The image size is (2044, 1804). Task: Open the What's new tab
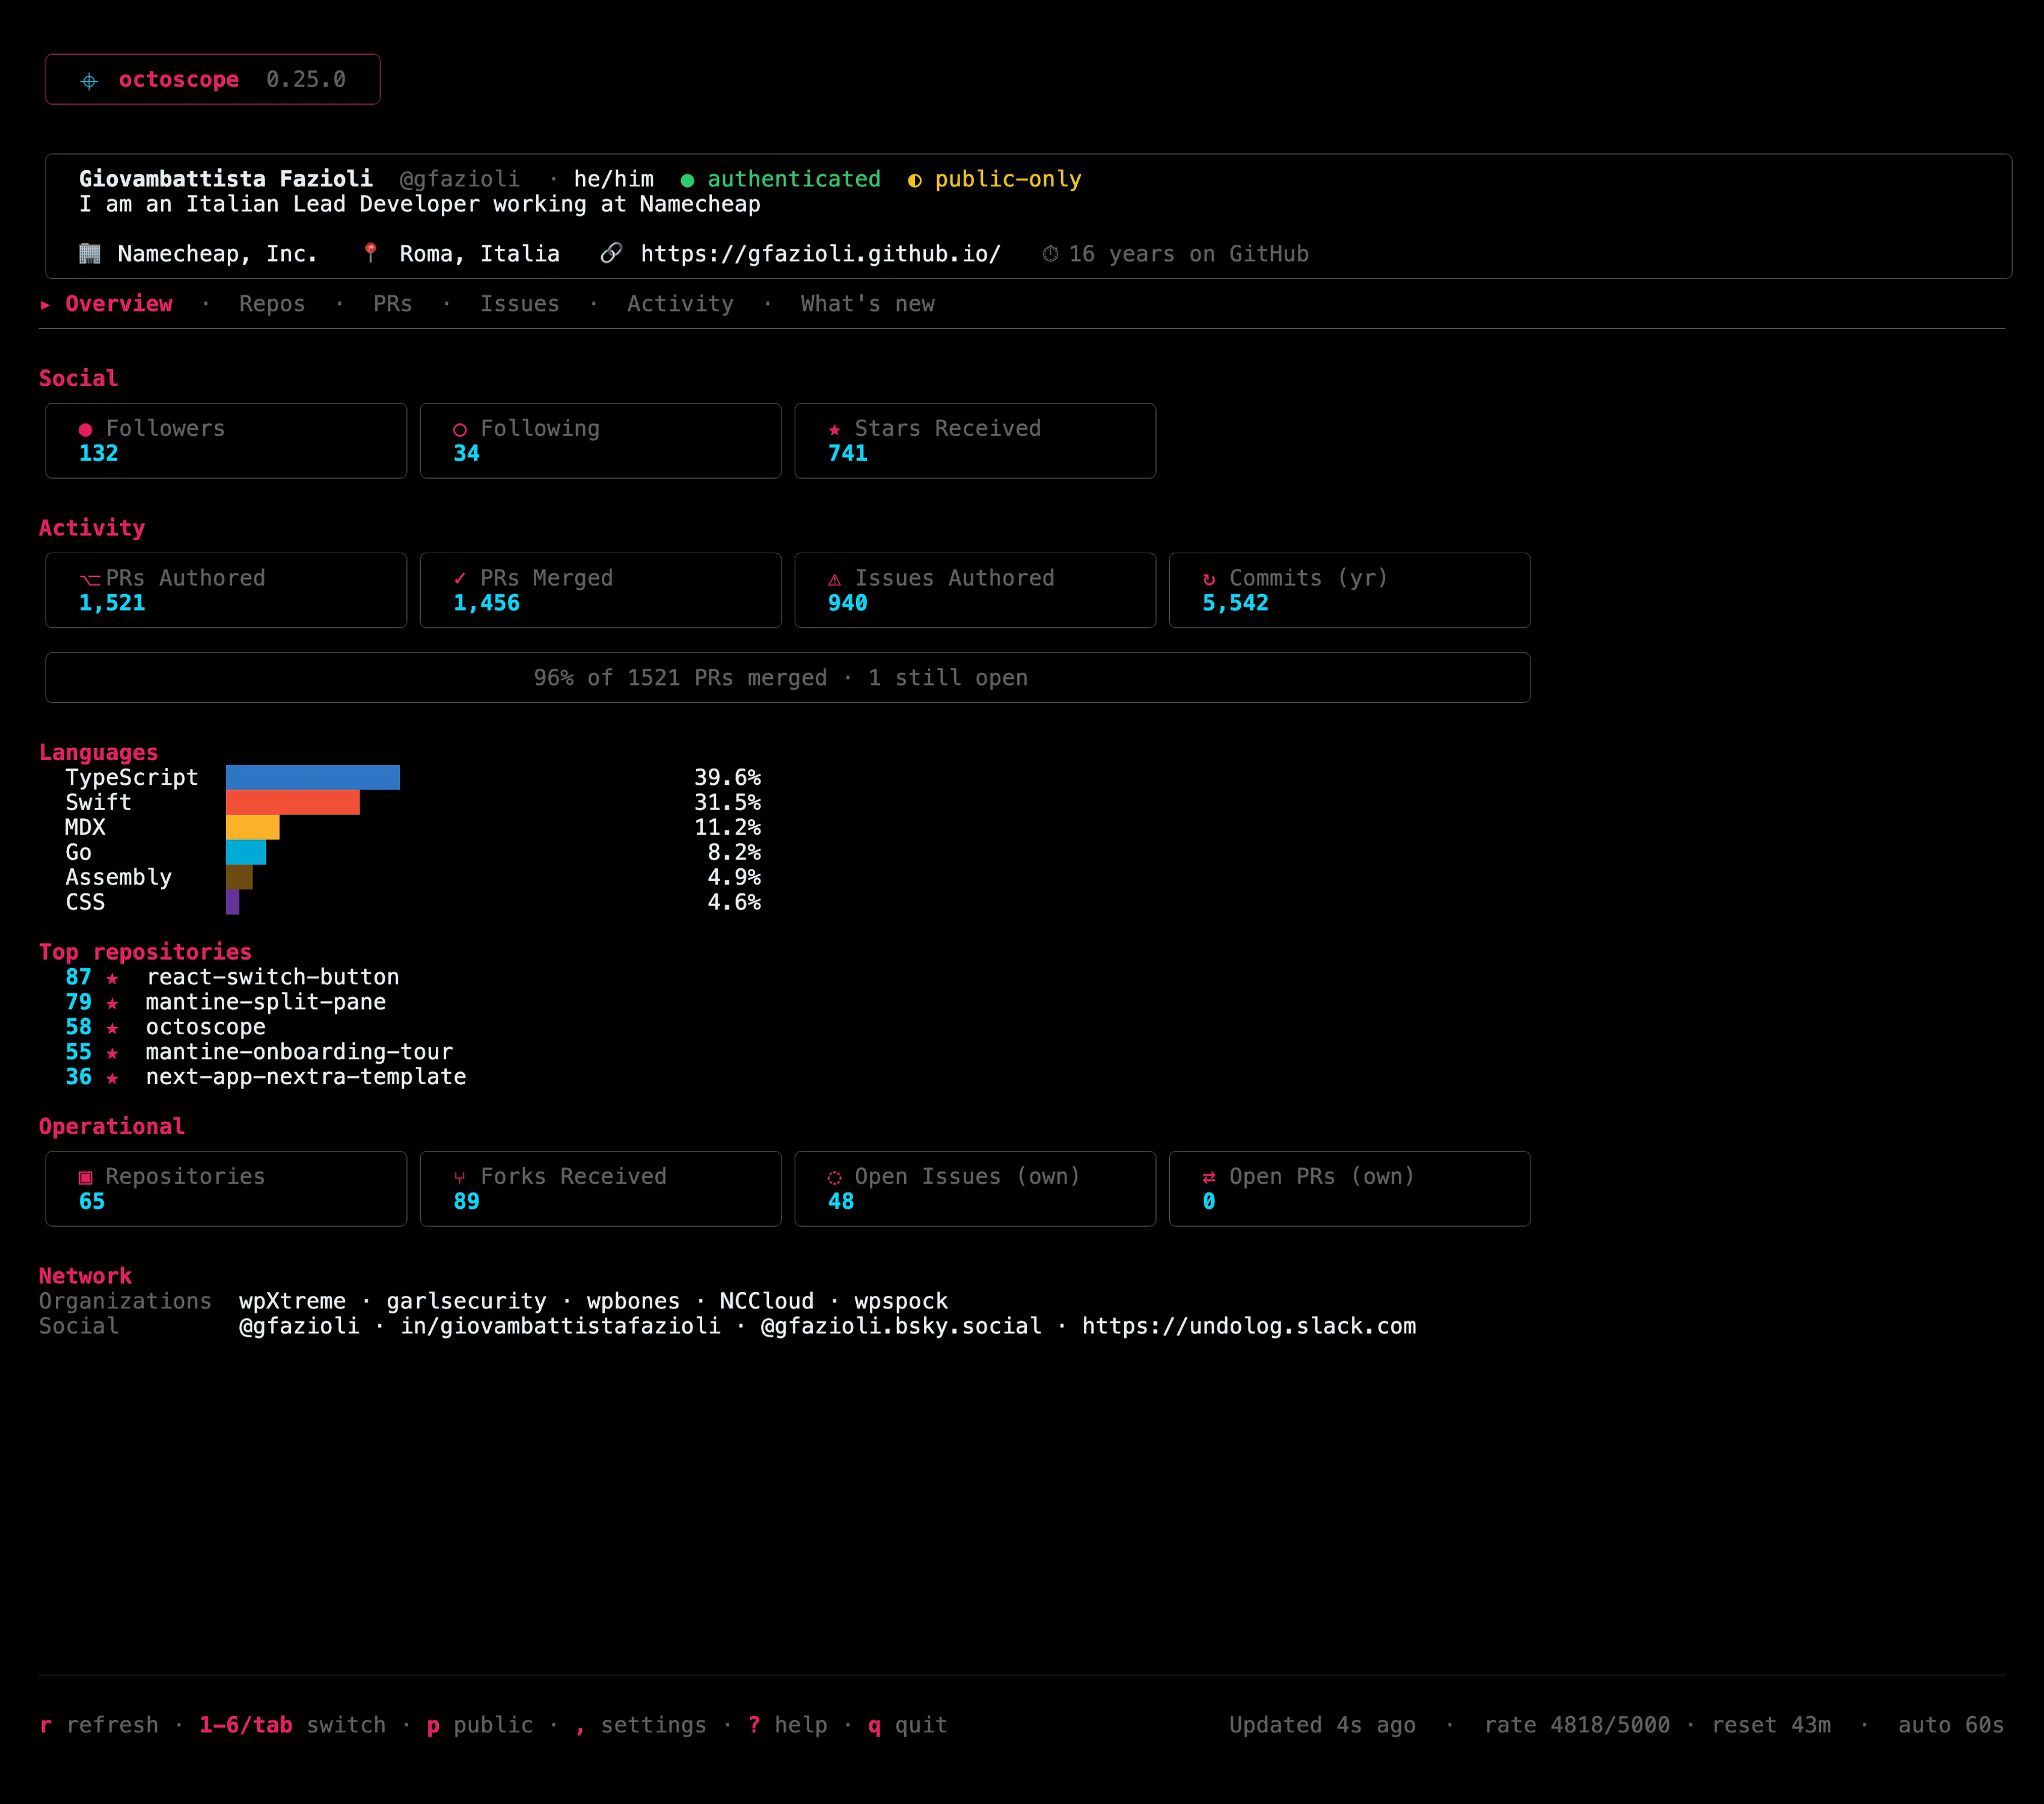tap(867, 304)
